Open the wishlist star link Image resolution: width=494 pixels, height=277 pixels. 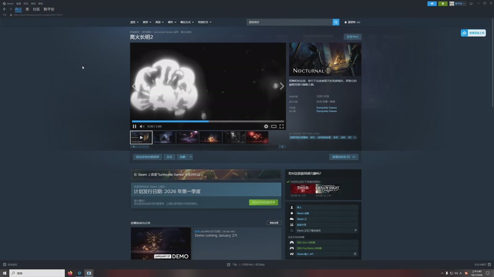(x=352, y=22)
